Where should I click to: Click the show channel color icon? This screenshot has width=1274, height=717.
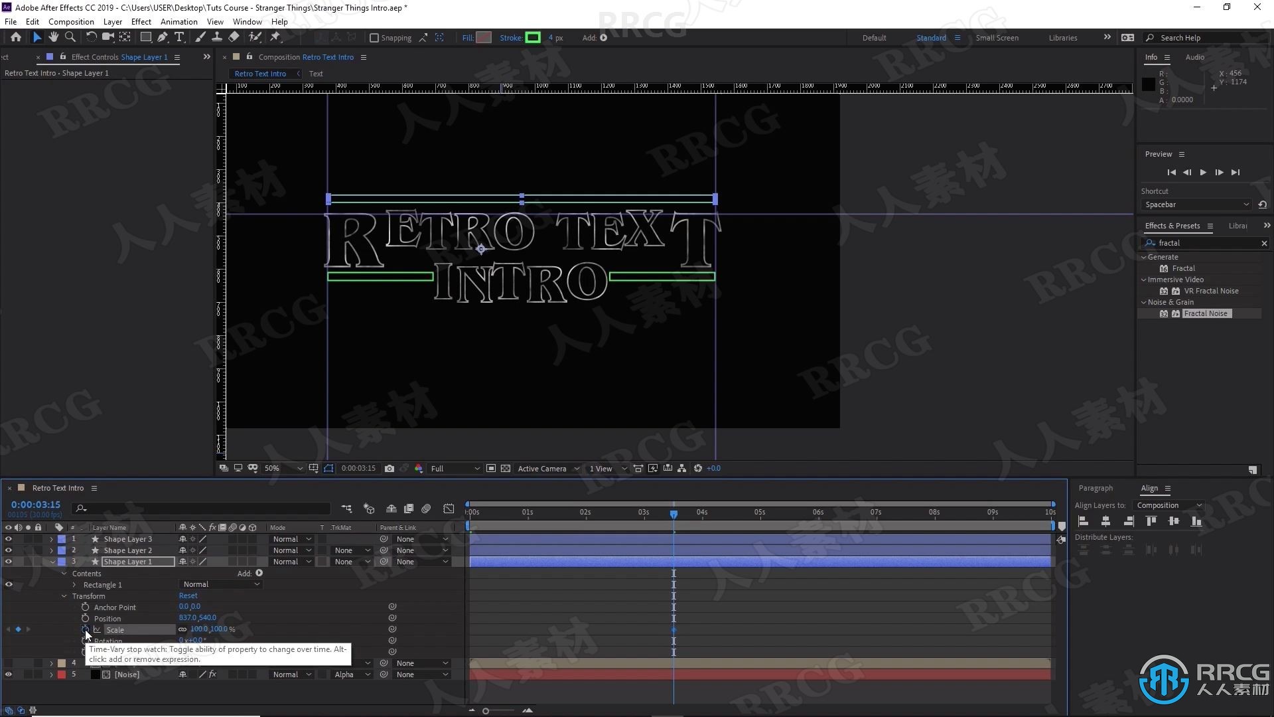[419, 469]
